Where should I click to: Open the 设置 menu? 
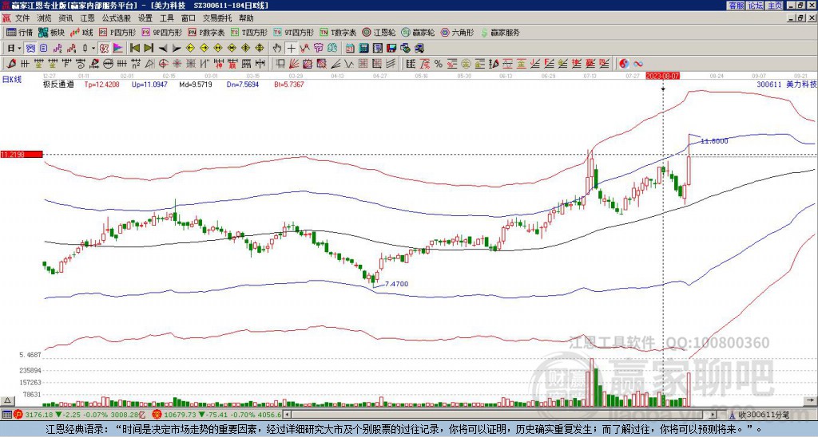coord(145,18)
